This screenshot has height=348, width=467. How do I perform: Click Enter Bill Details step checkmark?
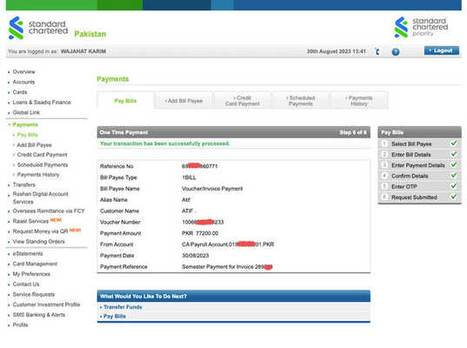pos(454,154)
